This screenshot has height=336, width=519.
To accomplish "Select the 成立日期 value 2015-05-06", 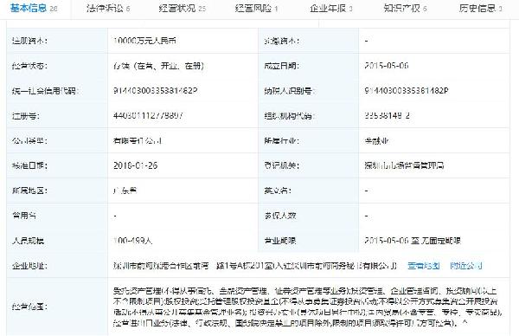I will pyautogui.click(x=387, y=66).
